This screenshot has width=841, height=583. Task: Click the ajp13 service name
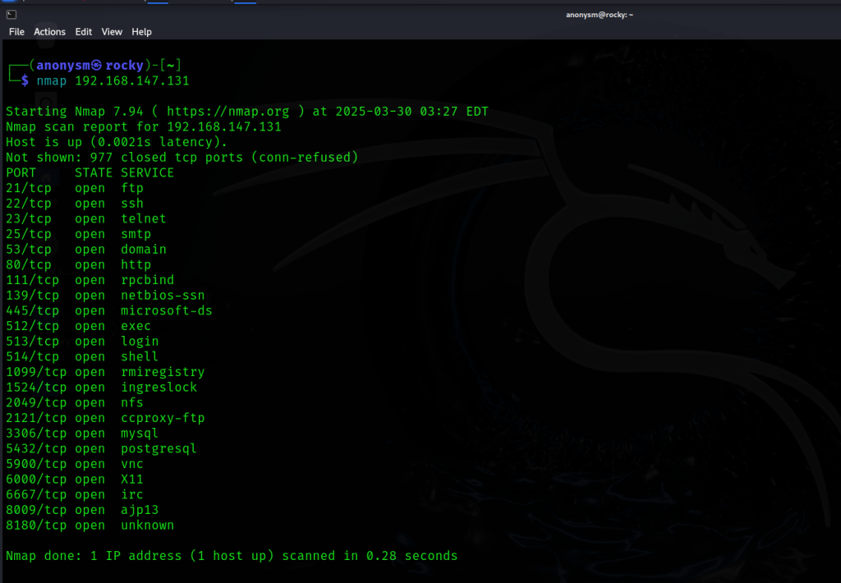140,510
